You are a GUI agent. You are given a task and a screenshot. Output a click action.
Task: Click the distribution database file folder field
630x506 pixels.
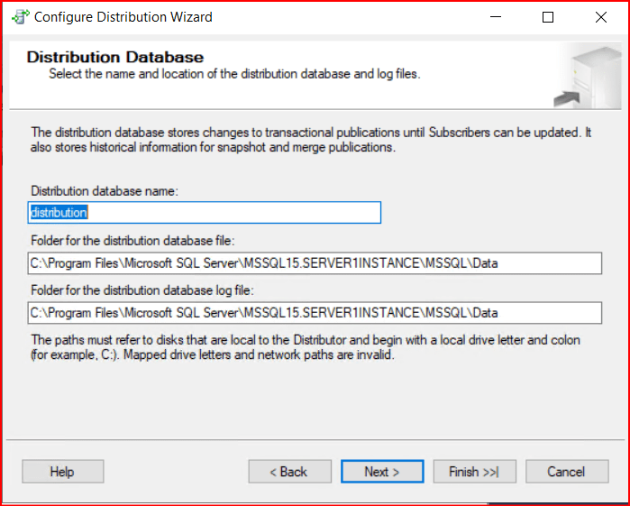pos(315,263)
